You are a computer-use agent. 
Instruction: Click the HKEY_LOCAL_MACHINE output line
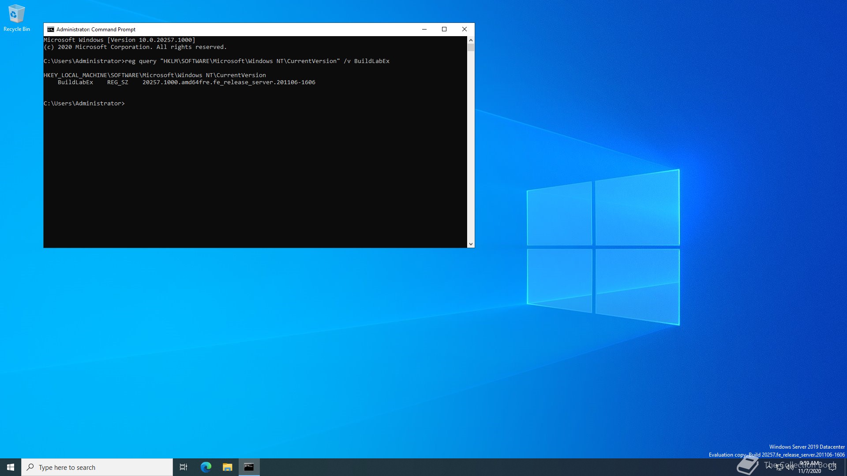tap(155, 75)
